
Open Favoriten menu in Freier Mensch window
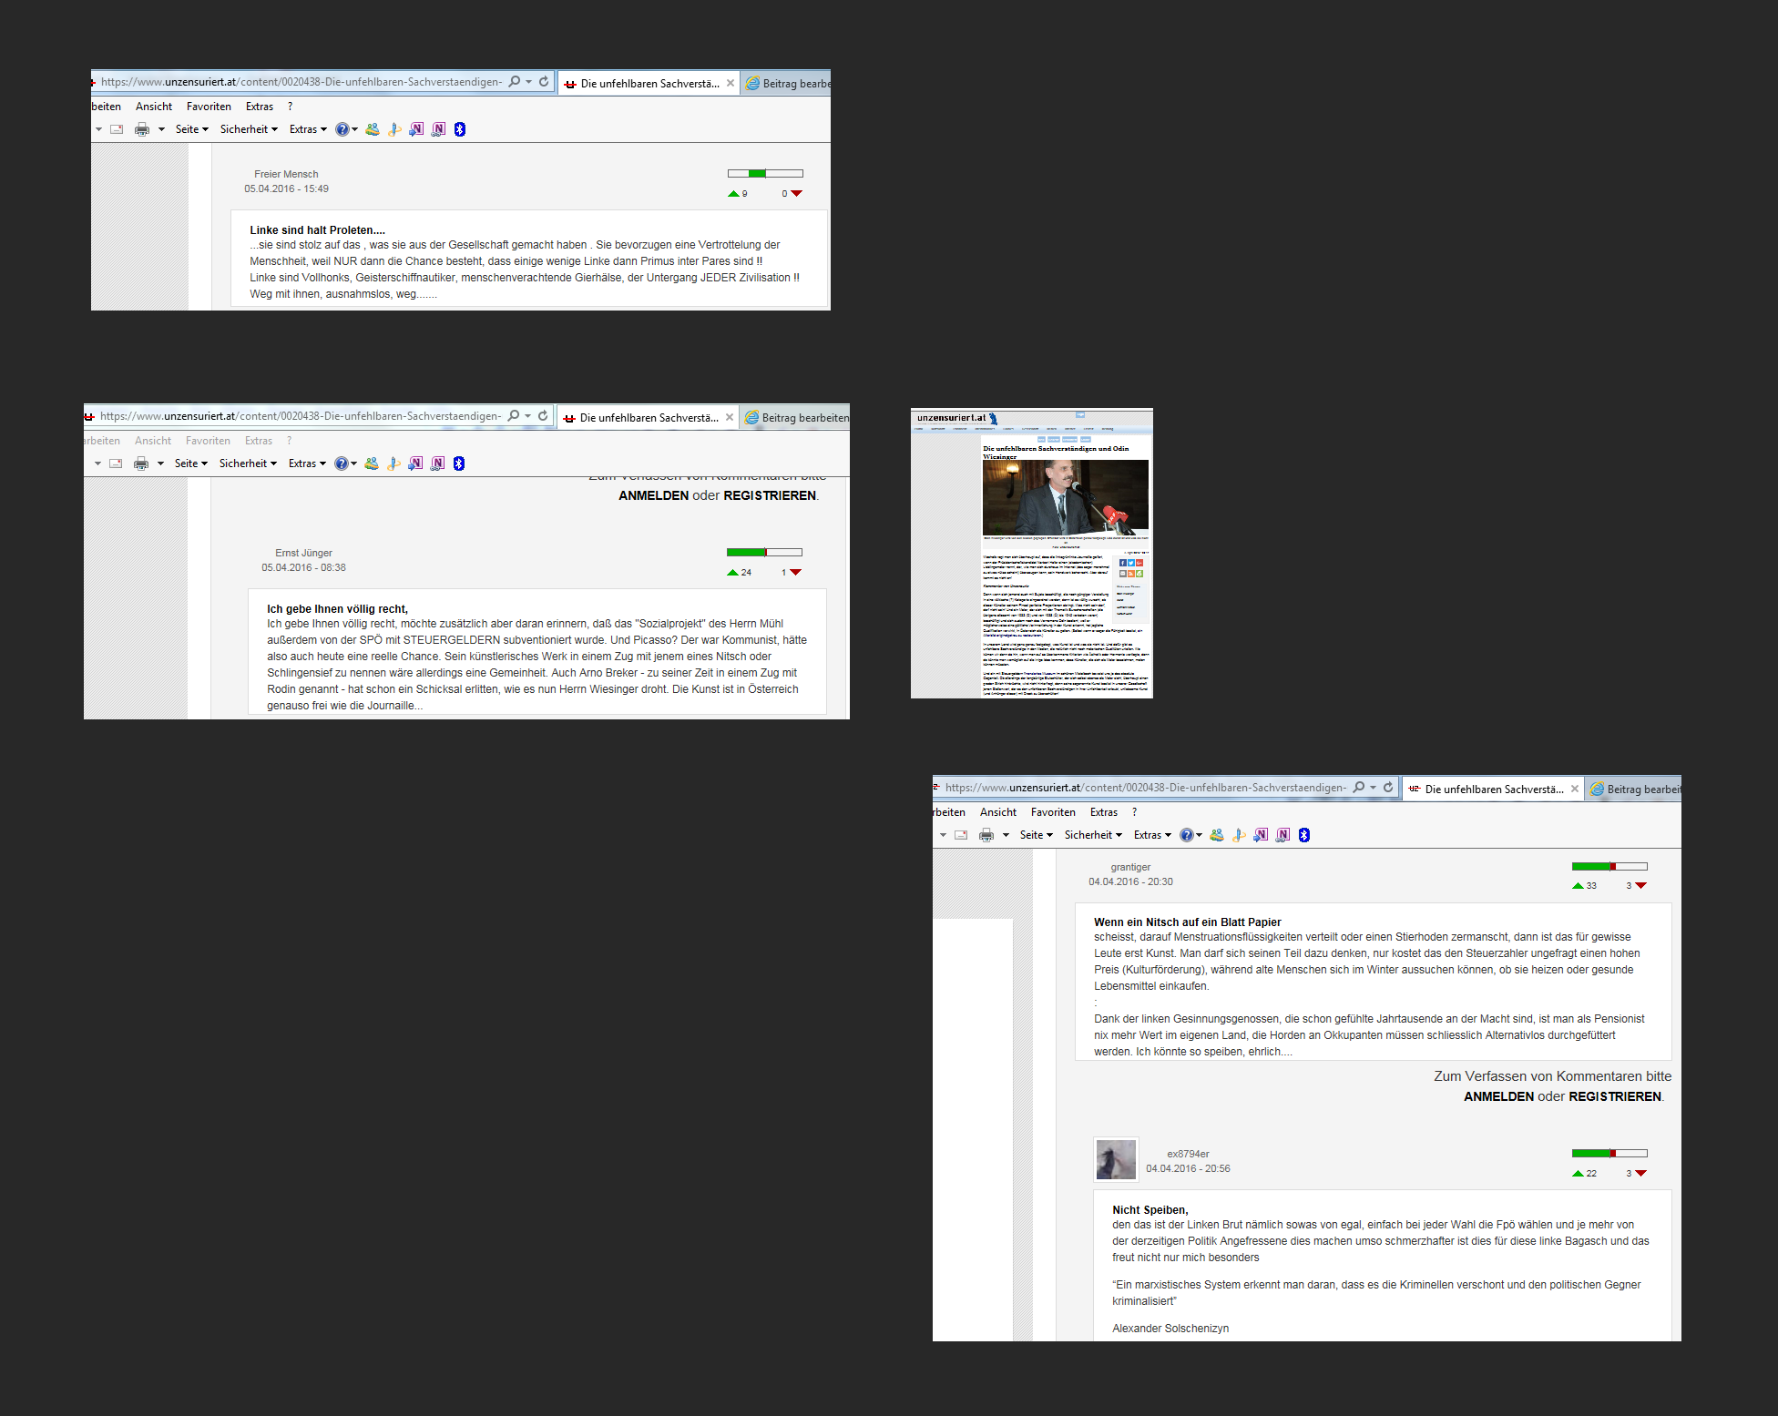[209, 107]
